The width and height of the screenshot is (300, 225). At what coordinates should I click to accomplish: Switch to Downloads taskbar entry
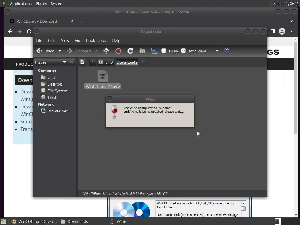point(74,221)
